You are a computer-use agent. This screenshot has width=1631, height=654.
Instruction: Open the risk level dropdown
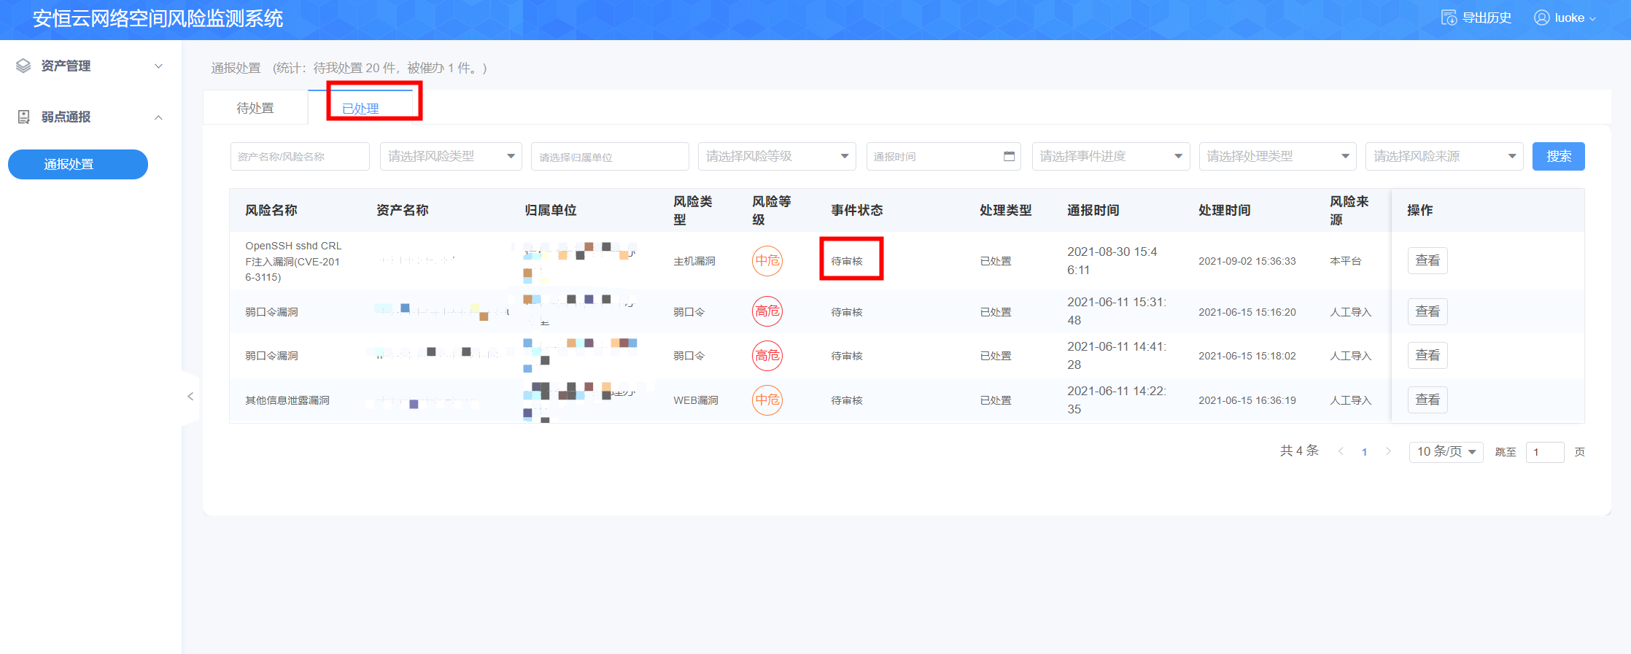(x=776, y=156)
